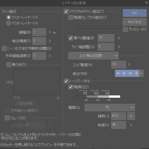This screenshot has height=149, width=149.
Task: Select the ベクターレイヤー(V) radio button
Action: point(9,23)
